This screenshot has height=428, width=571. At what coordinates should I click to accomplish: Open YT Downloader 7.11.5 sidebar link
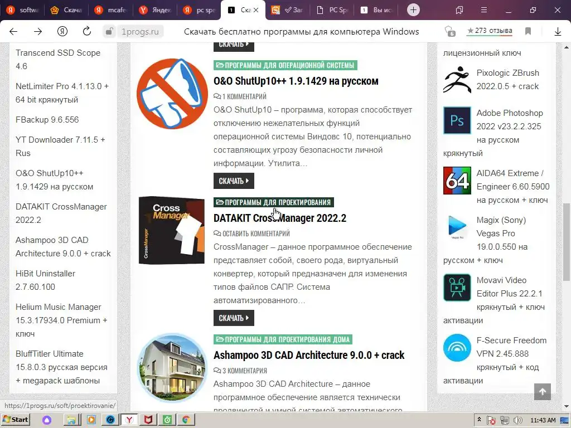click(60, 147)
